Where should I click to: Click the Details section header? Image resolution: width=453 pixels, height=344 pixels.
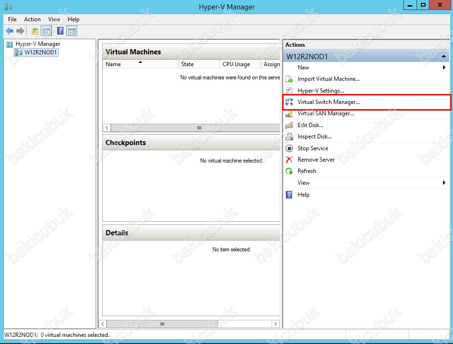click(191, 233)
